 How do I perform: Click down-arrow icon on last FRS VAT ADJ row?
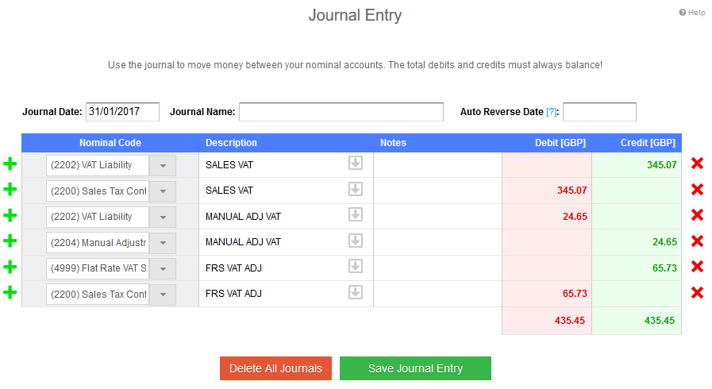[356, 293]
